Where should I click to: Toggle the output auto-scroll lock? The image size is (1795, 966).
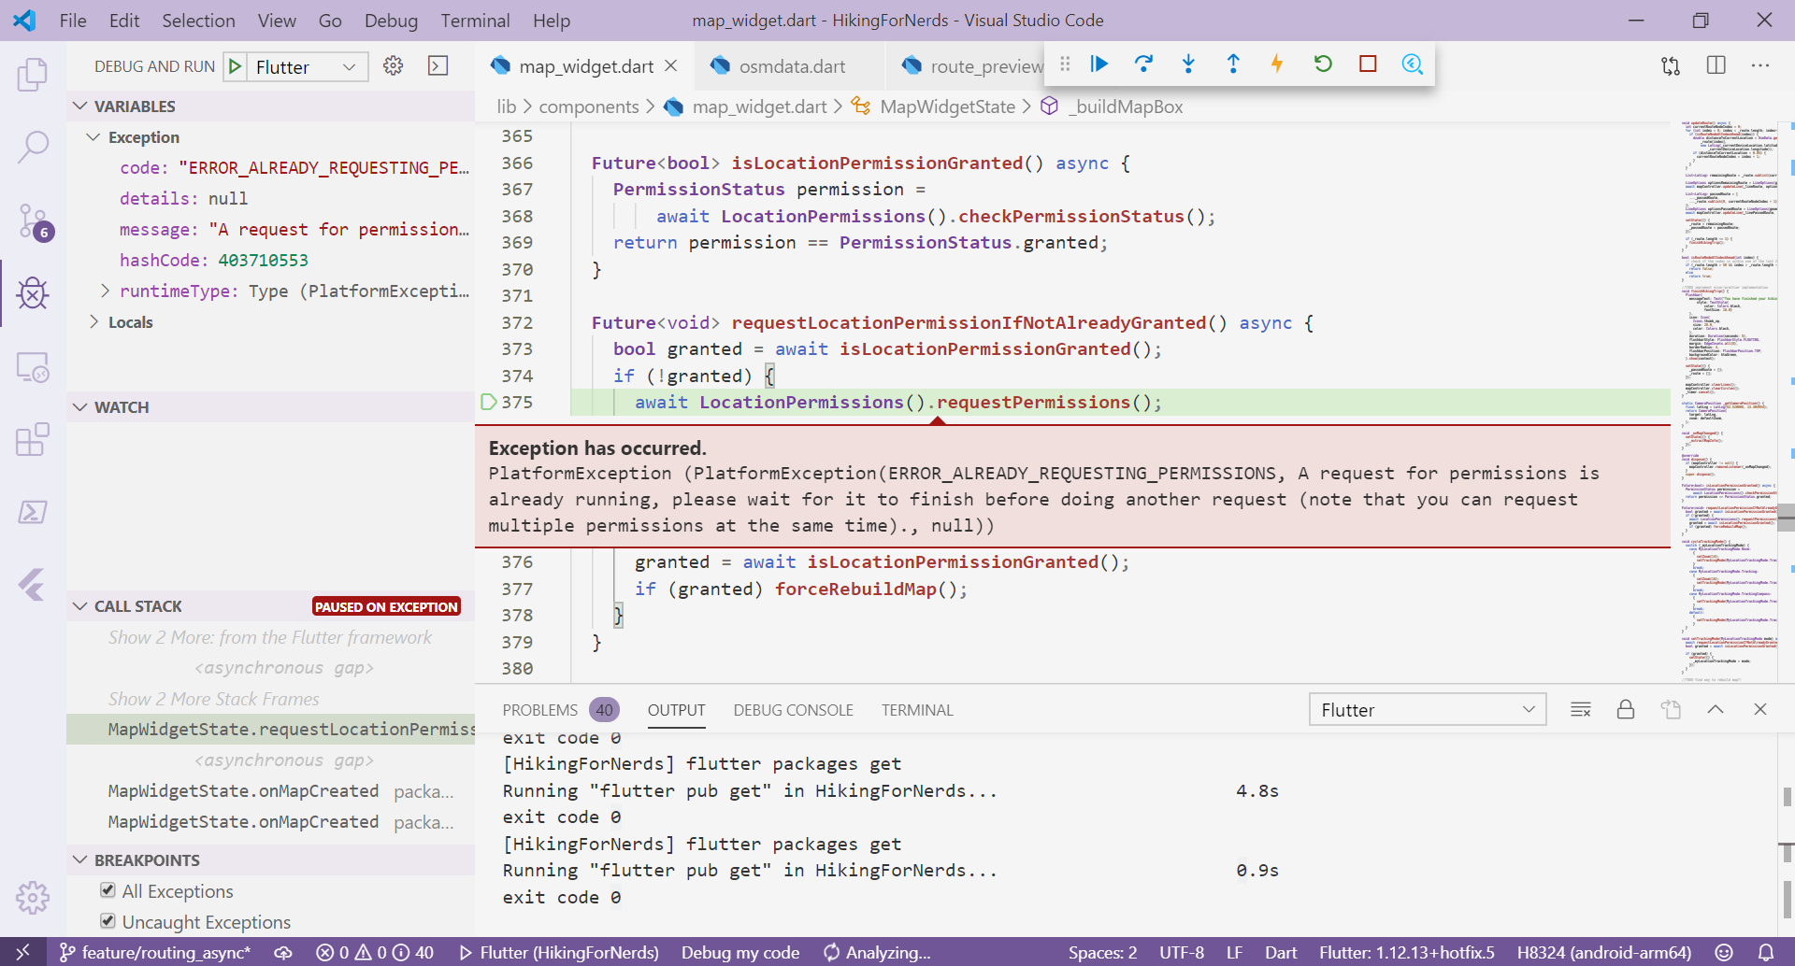click(1626, 709)
